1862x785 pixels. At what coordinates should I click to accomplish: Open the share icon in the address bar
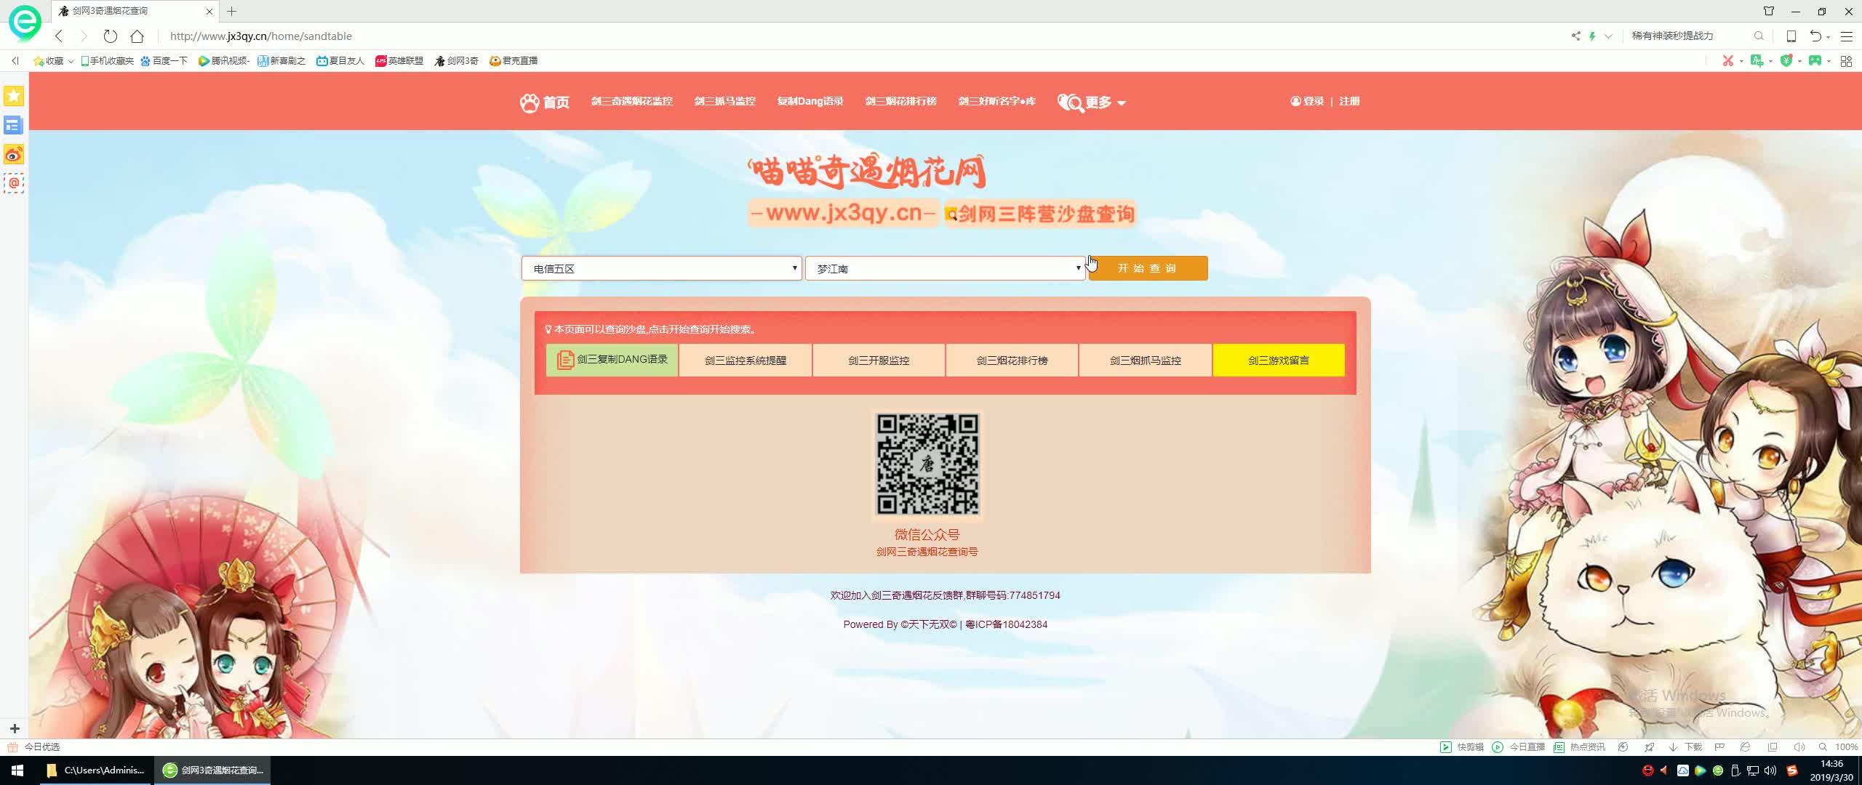coord(1575,36)
